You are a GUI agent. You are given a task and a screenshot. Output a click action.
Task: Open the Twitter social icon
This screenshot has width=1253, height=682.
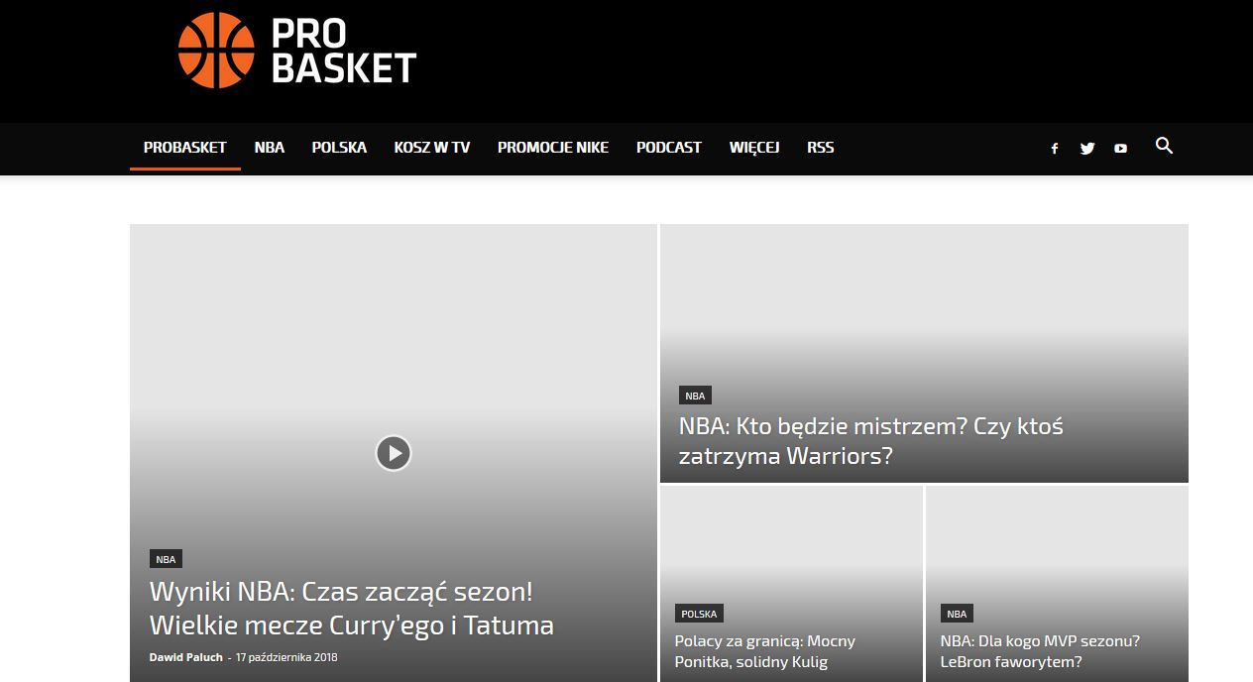coord(1087,149)
